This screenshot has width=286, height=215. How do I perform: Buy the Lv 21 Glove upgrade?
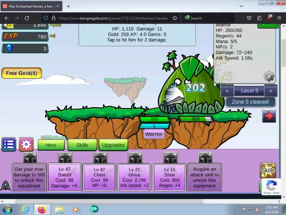pos(134,177)
